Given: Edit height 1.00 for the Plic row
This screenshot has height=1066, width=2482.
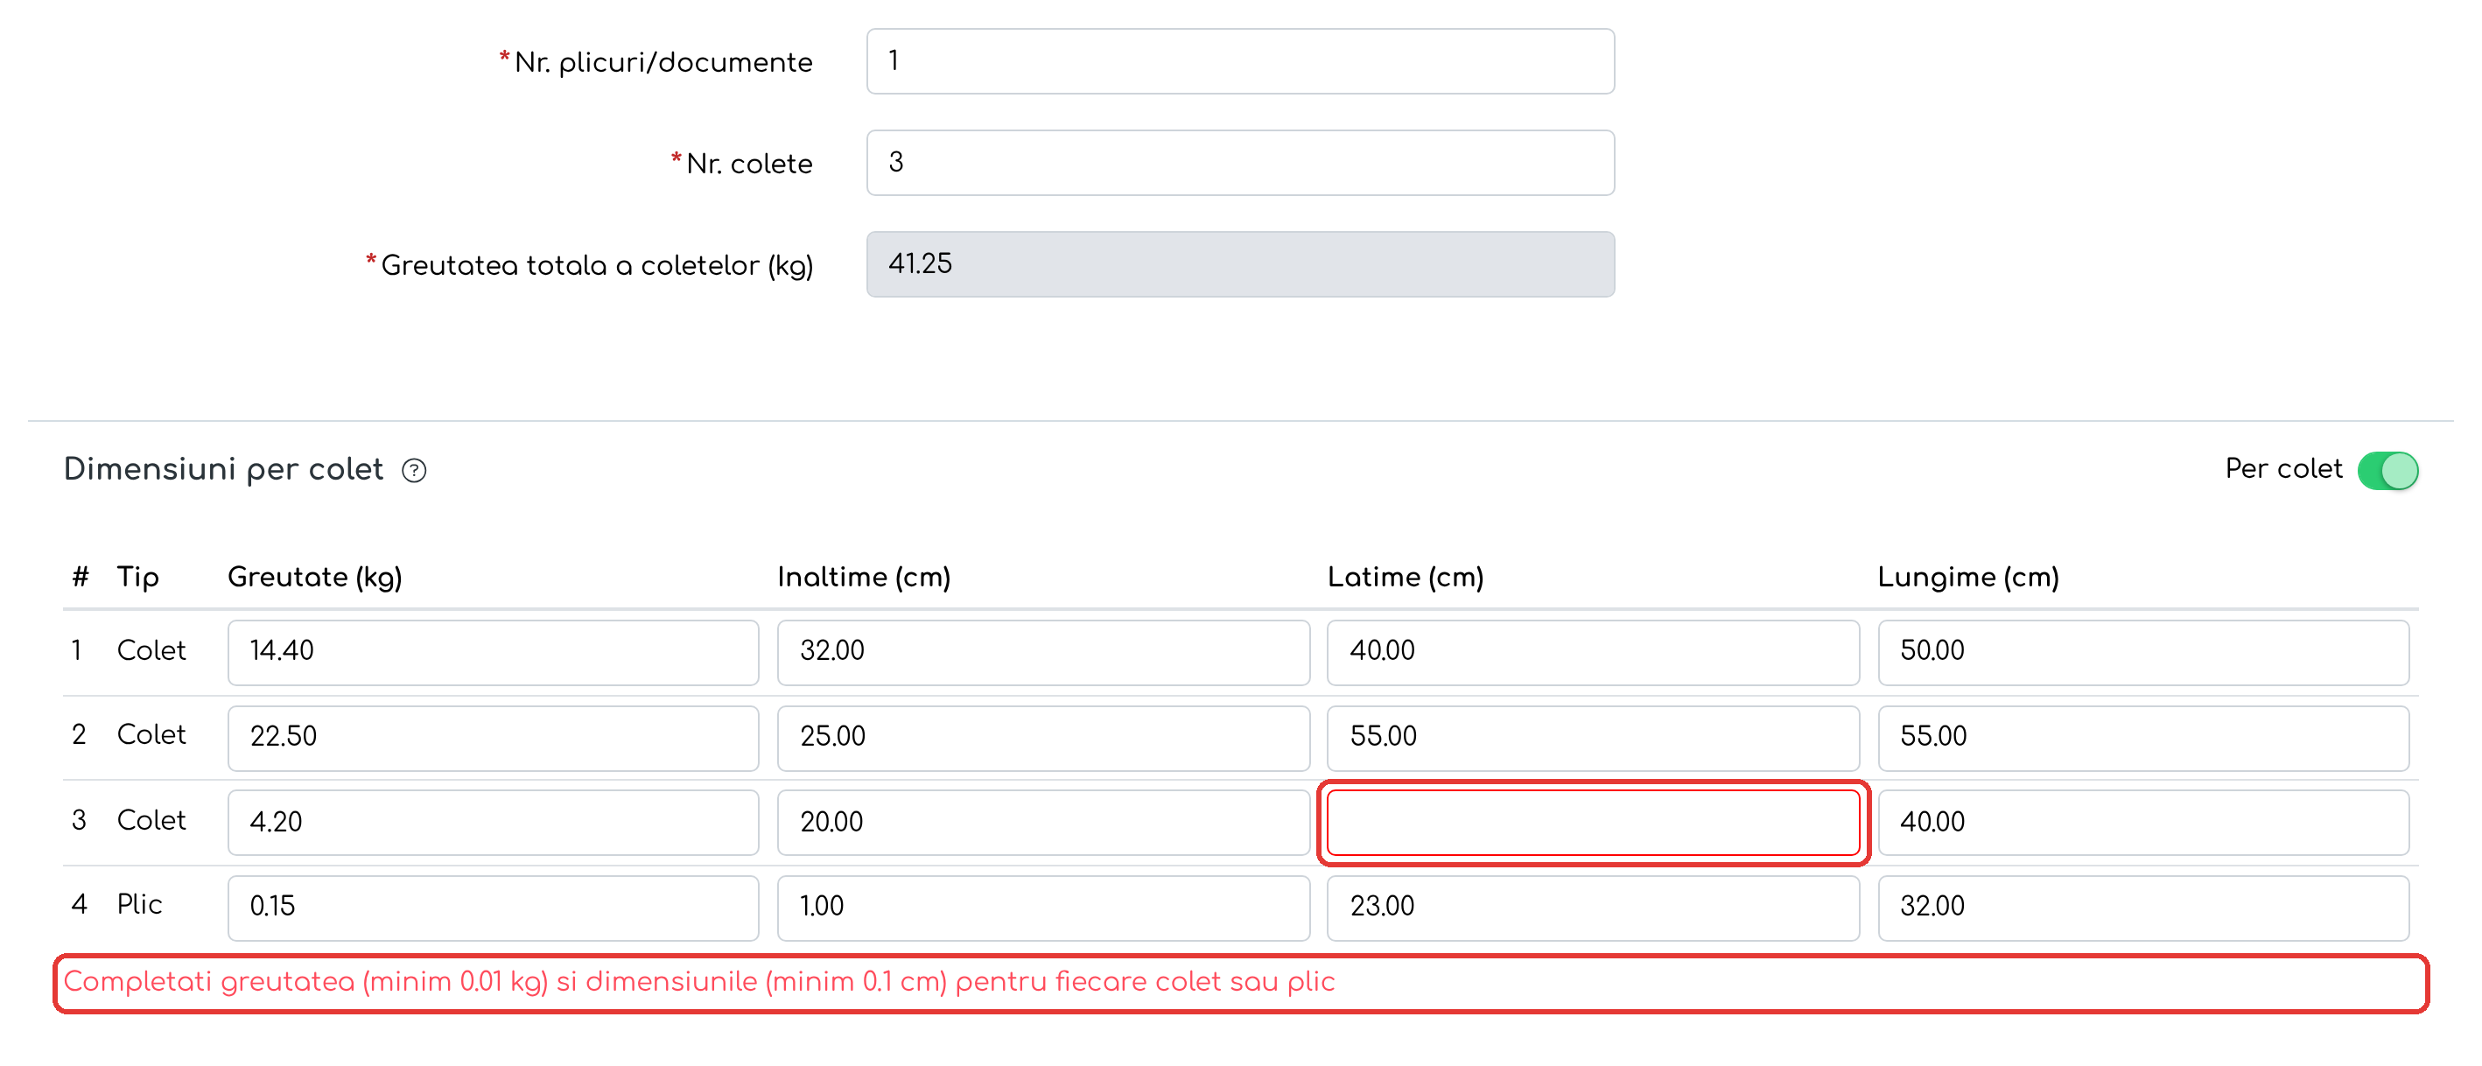Looking at the screenshot, I should [x=1043, y=908].
